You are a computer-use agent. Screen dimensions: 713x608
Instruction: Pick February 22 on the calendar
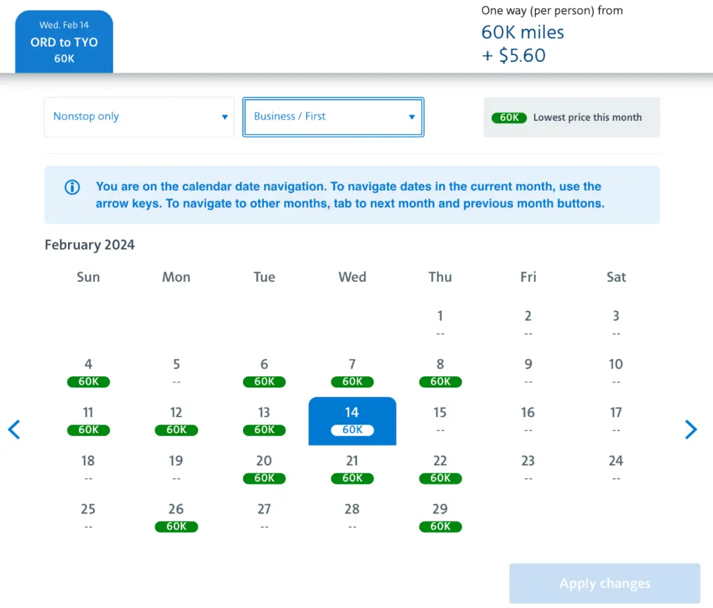(440, 469)
